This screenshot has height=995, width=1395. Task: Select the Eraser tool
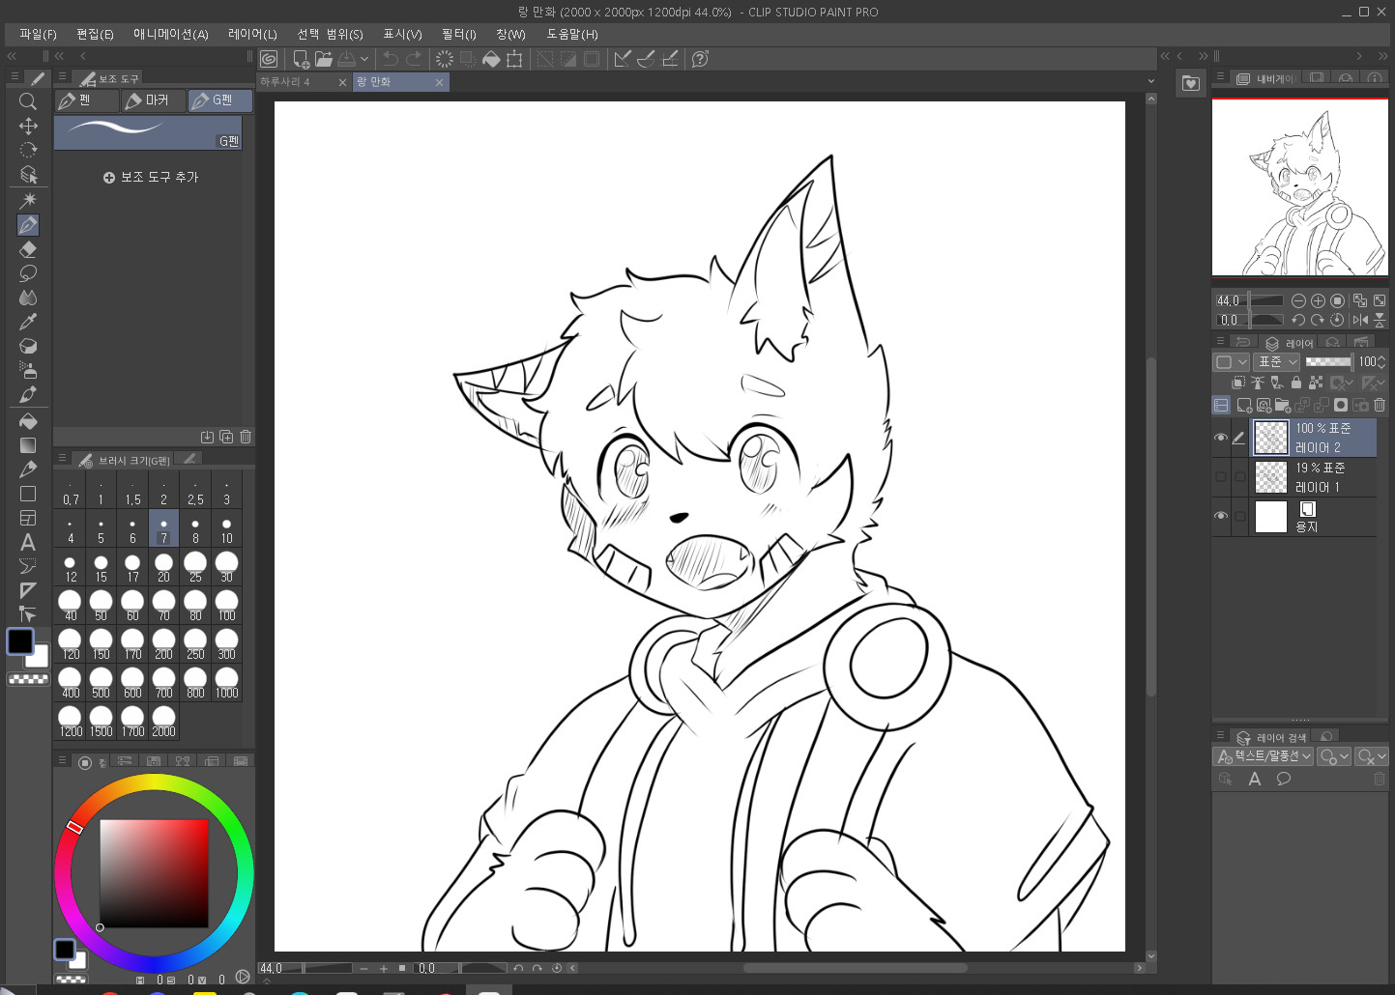[x=28, y=249]
